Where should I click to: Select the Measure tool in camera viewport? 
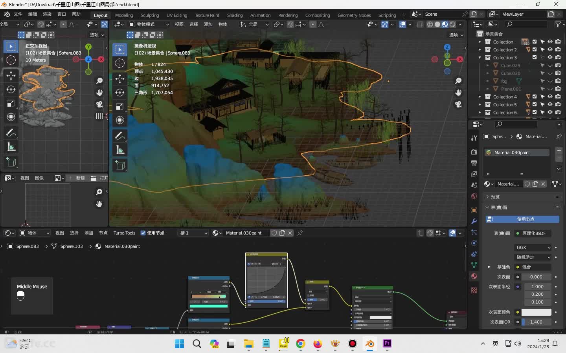(x=120, y=150)
